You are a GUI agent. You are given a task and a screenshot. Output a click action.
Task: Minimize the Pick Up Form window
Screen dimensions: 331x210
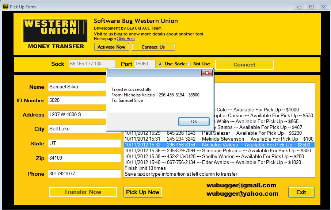tap(299, 7)
